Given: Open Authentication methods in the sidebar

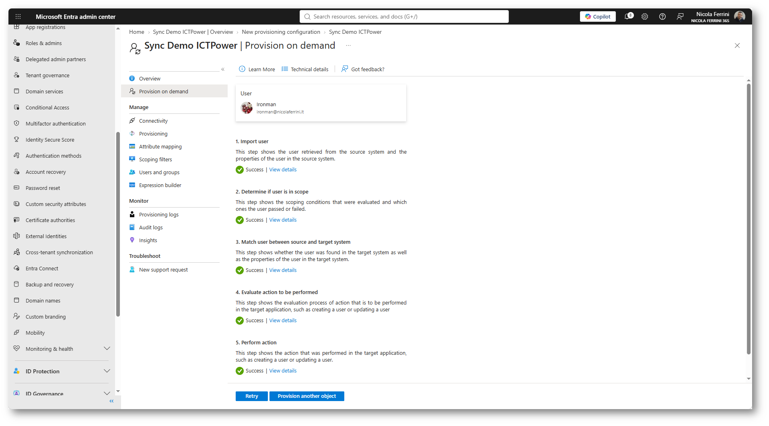Looking at the screenshot, I should 53,156.
